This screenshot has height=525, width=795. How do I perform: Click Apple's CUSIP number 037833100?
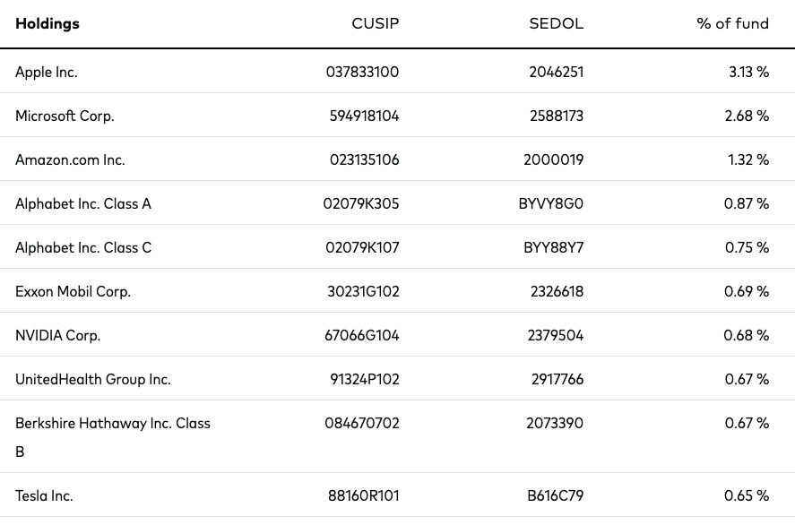pyautogui.click(x=362, y=73)
